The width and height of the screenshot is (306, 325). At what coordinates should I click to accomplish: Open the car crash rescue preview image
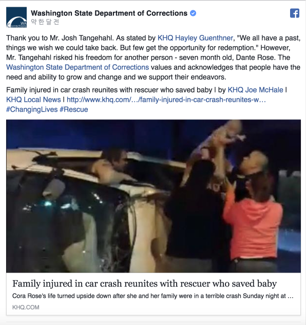tap(154, 196)
